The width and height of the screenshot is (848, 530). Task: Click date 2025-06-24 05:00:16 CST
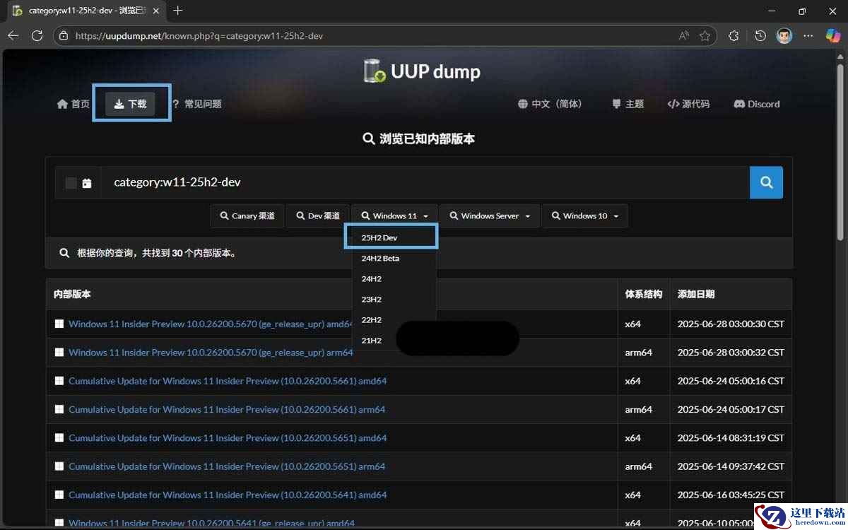tap(731, 381)
